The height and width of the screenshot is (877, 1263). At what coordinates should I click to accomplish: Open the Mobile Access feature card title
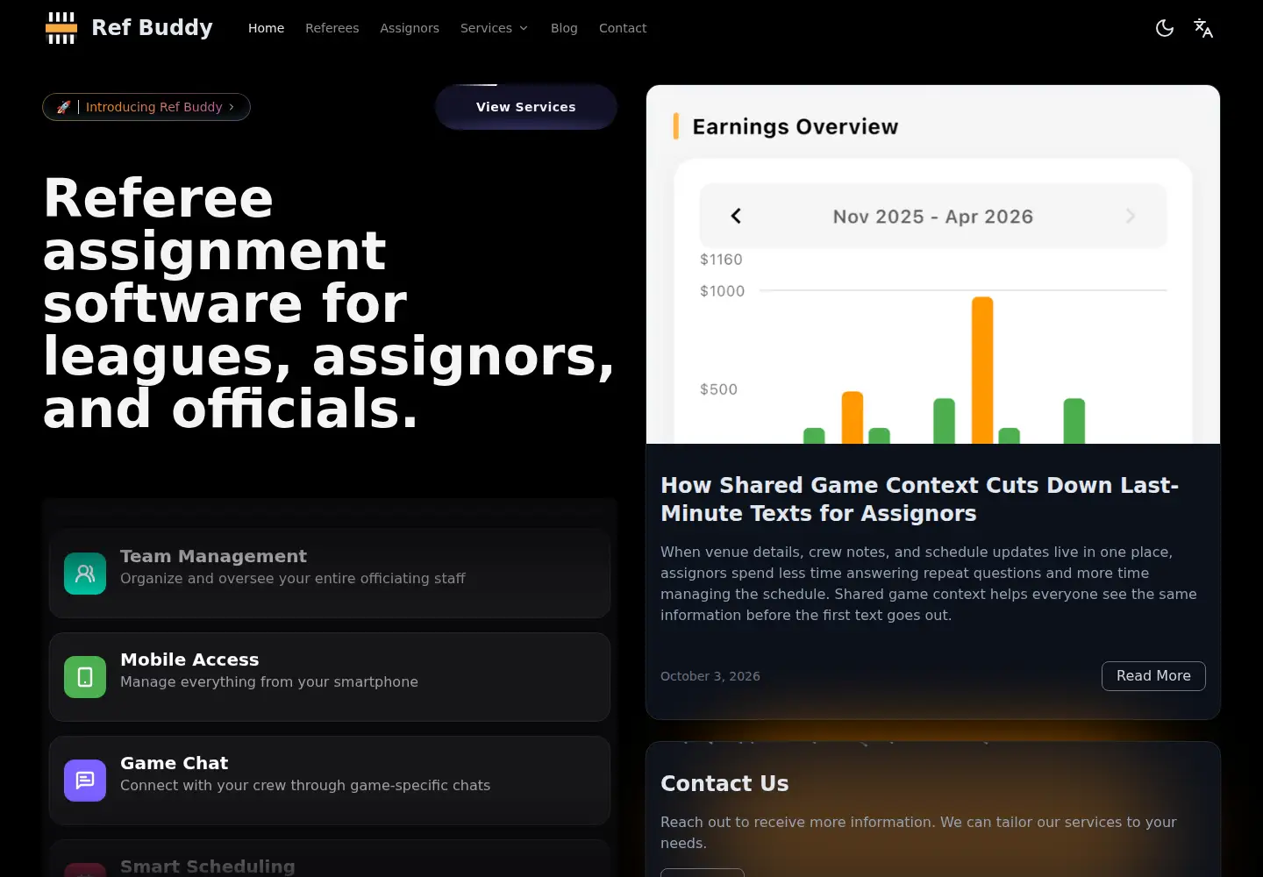(x=189, y=660)
